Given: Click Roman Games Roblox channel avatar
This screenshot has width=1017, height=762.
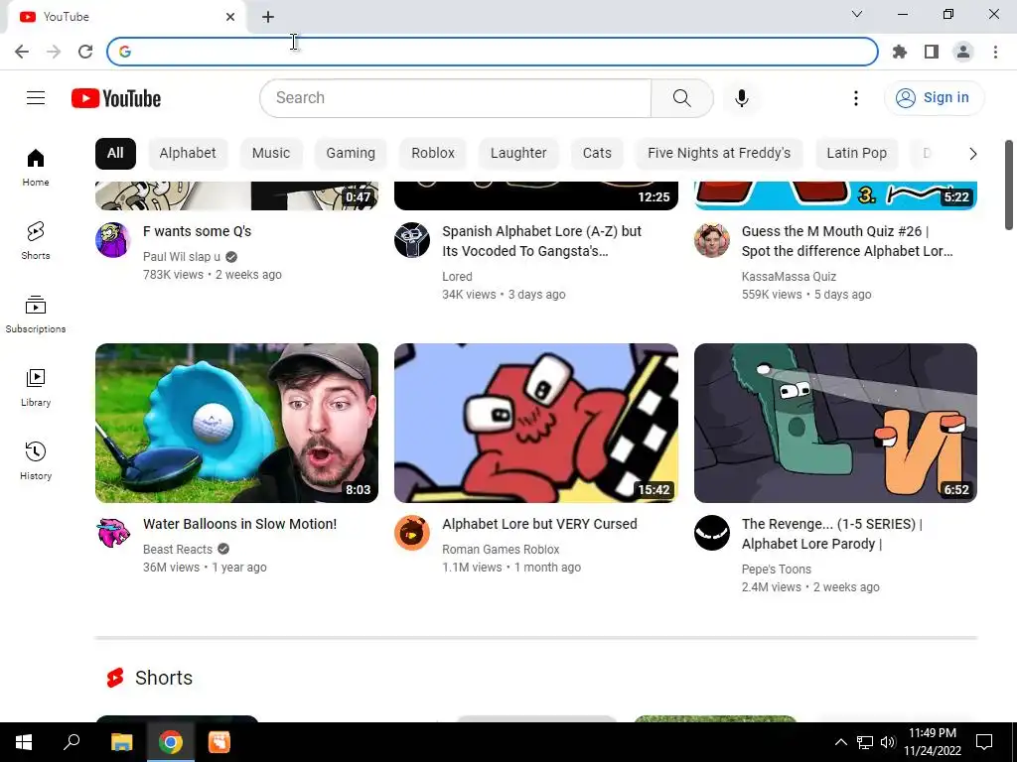Looking at the screenshot, I should click(412, 533).
